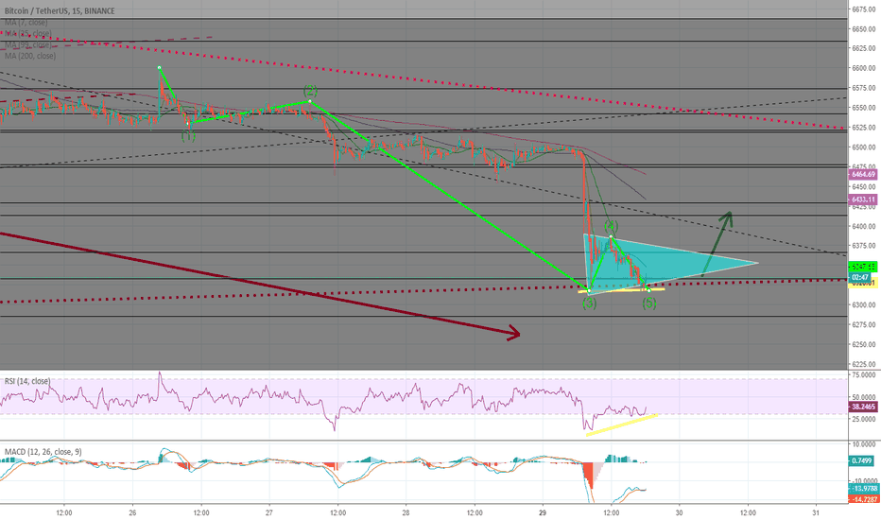Click date 29 on the time axis
Image resolution: width=881 pixels, height=520 pixels.
coord(543,512)
